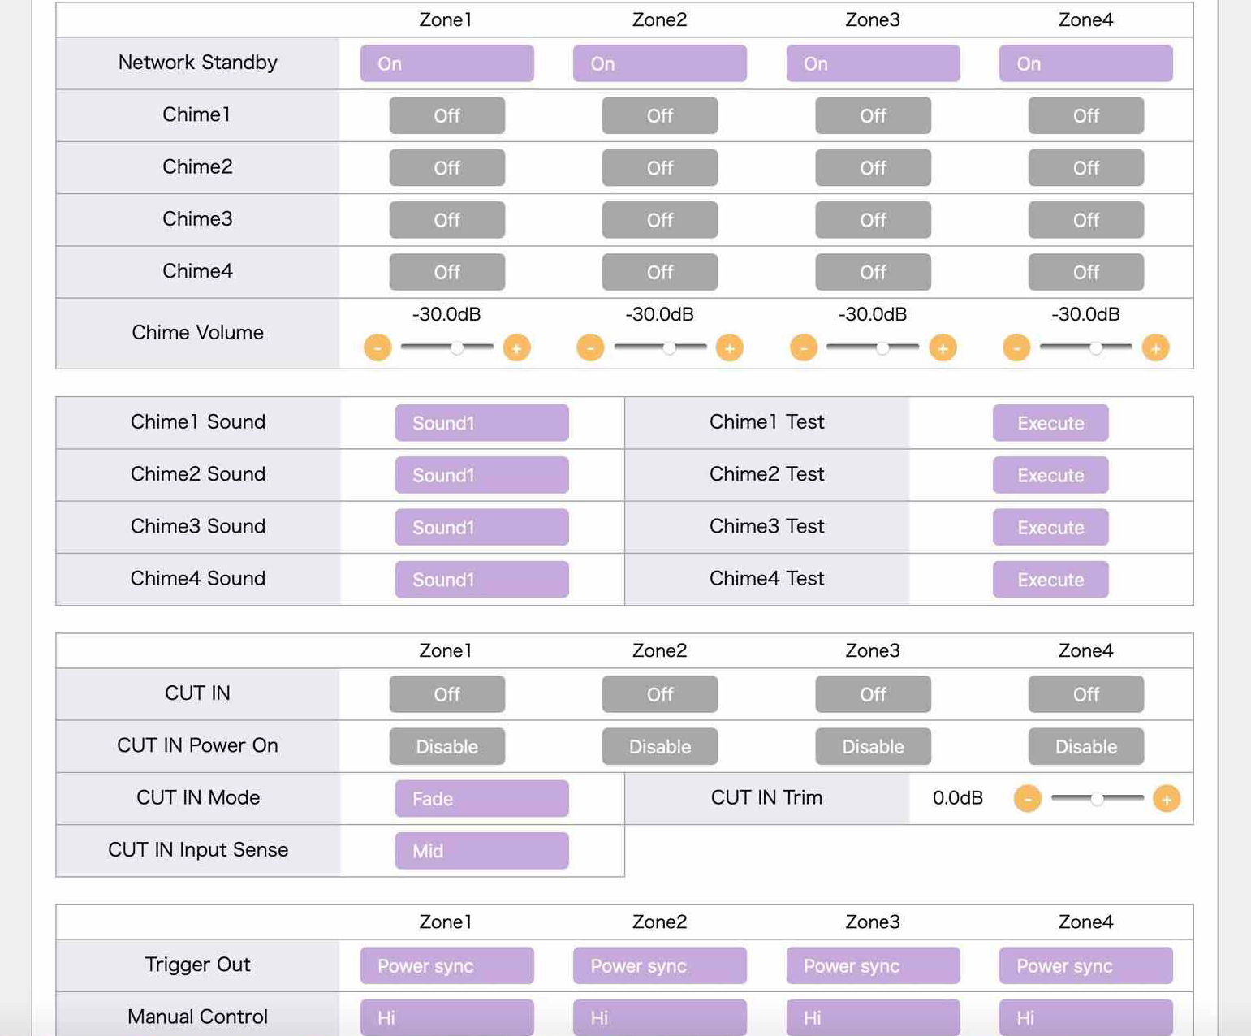Click Zone4 chime volume slider handle
The height and width of the screenshot is (1036, 1251).
[x=1096, y=347]
